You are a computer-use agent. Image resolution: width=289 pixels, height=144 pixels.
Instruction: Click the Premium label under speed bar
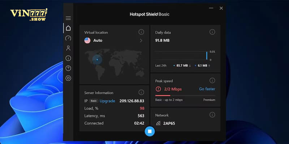[x=209, y=100]
